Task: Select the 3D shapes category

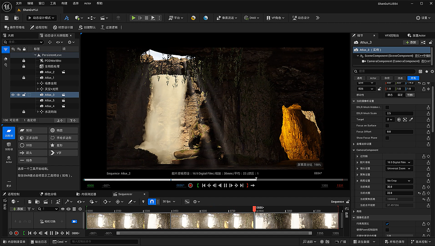Action: point(9,146)
